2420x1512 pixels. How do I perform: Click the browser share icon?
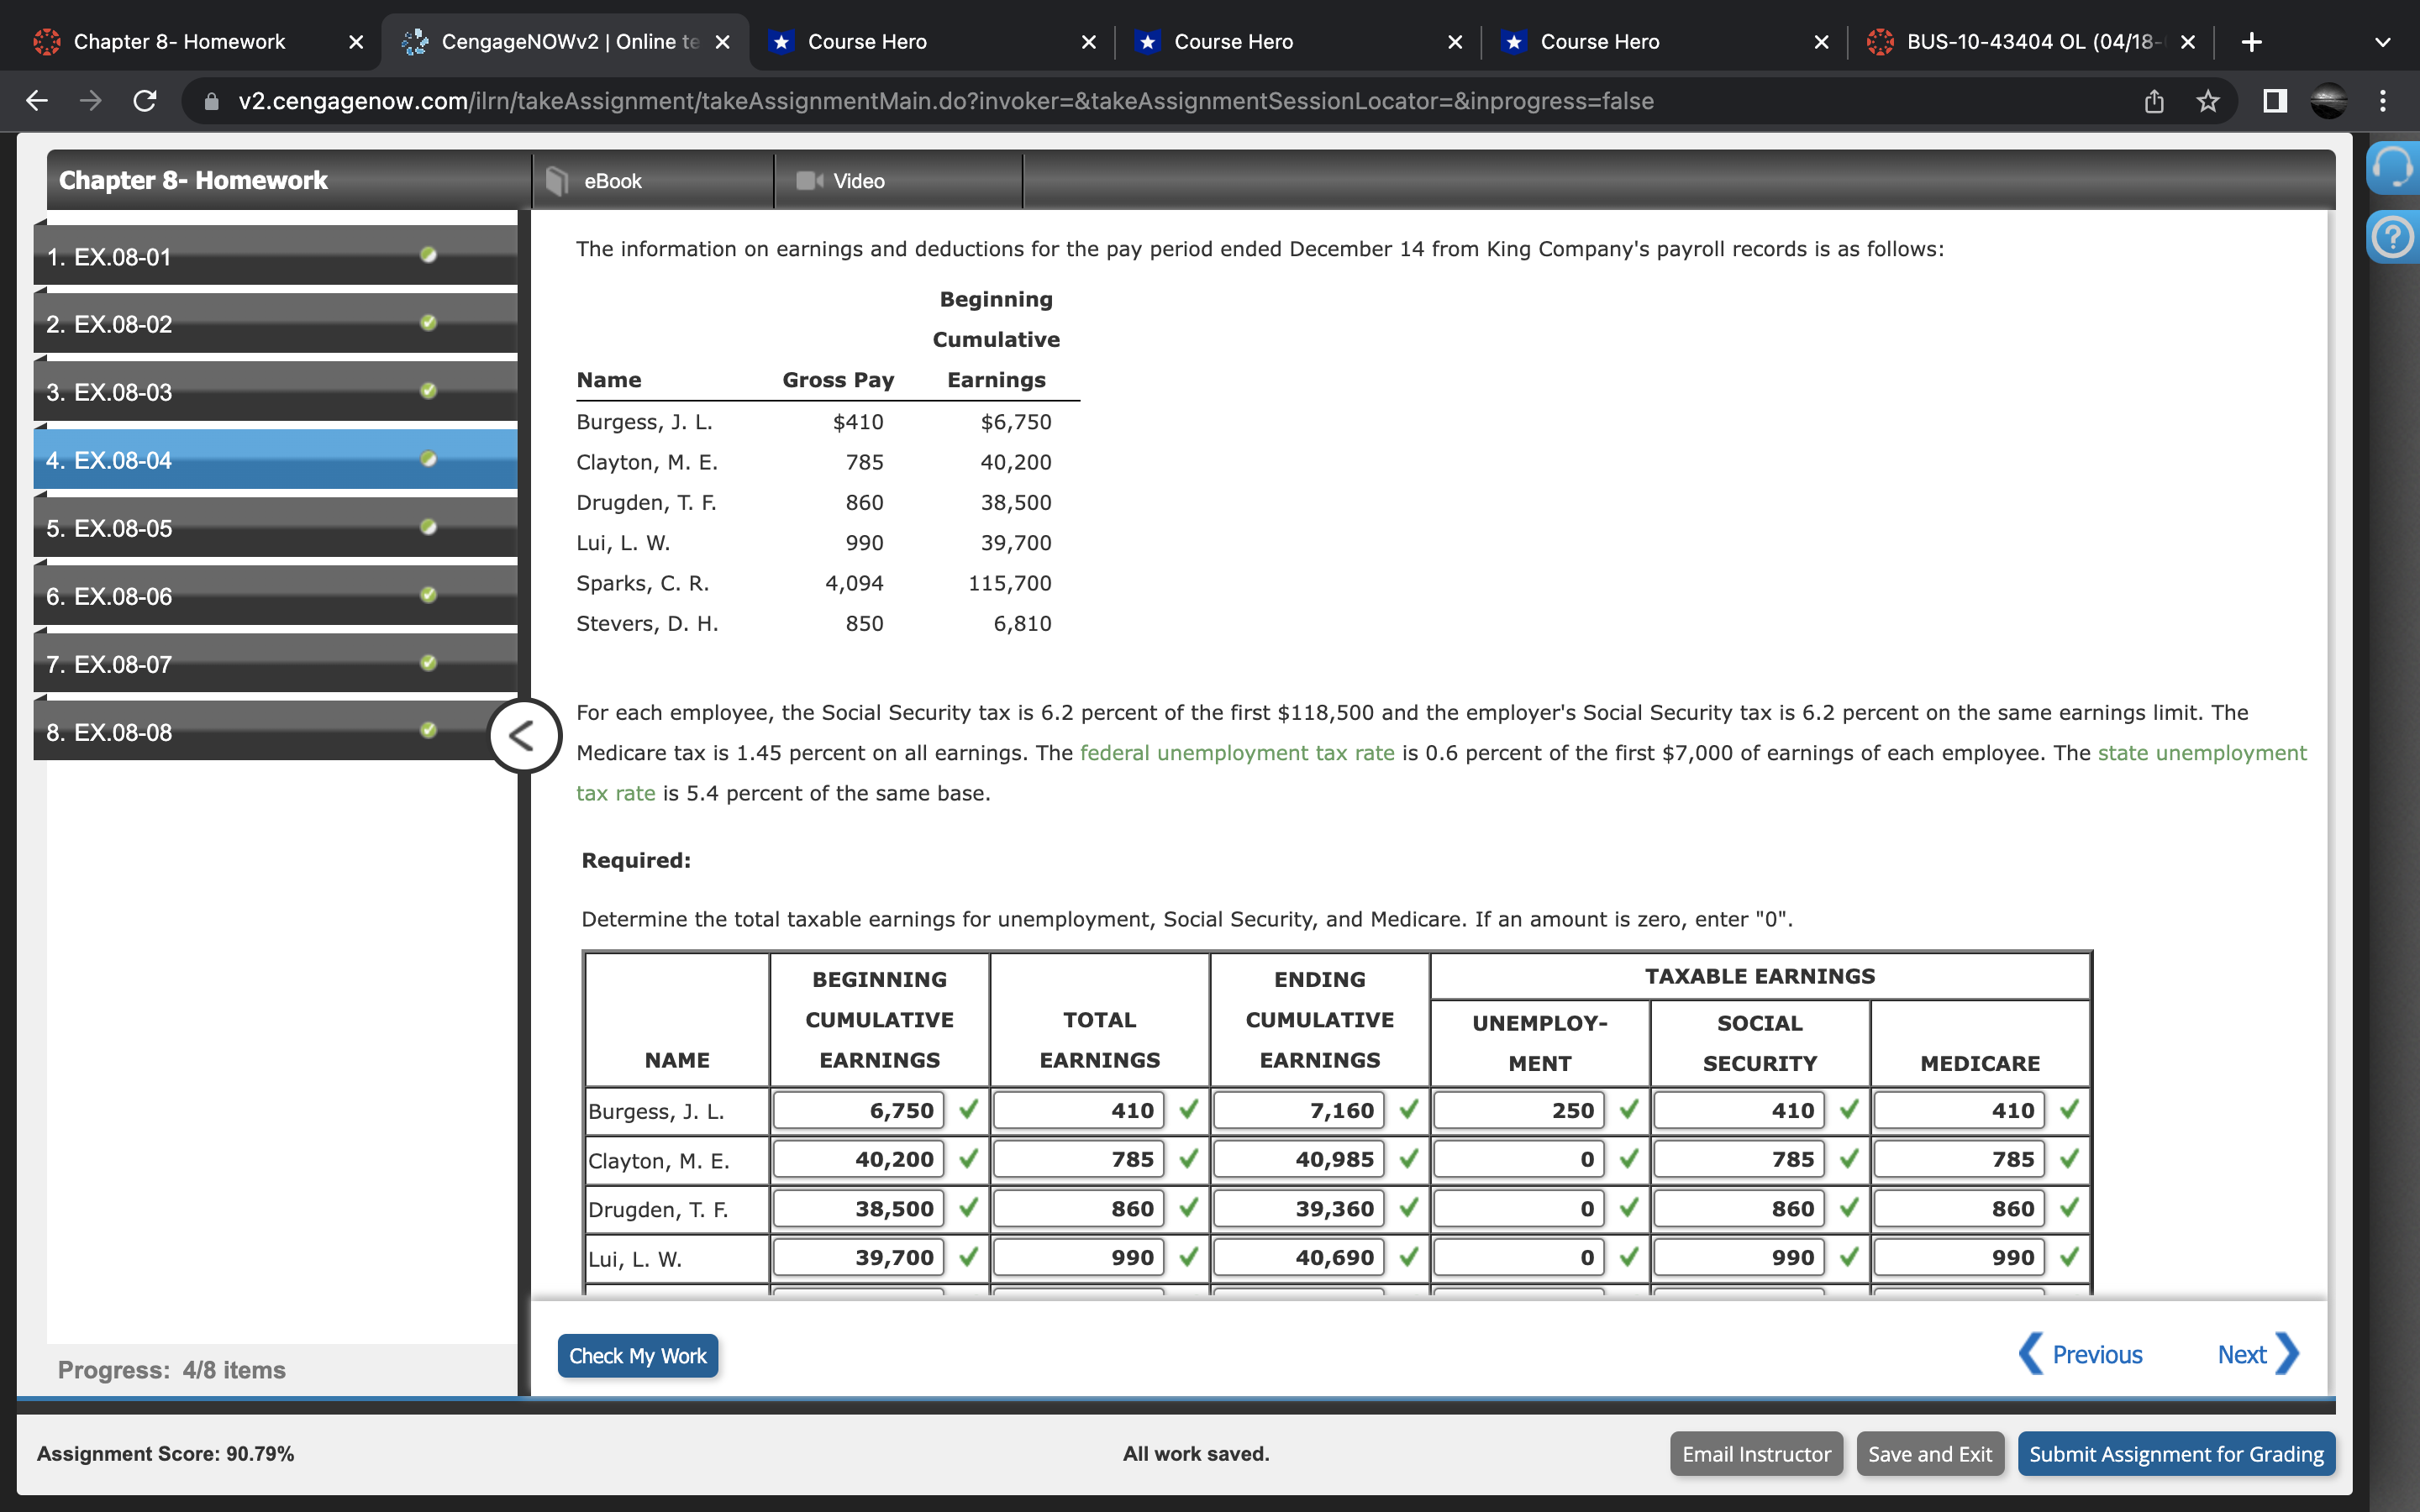coord(2154,101)
